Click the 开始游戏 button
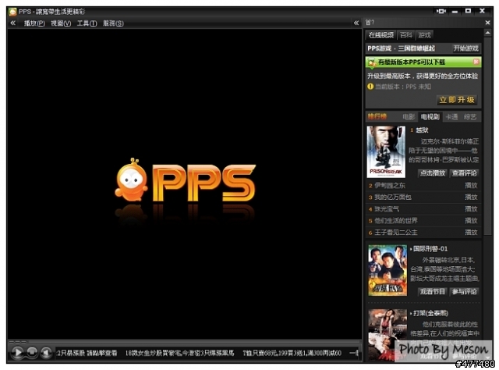 [x=466, y=48]
